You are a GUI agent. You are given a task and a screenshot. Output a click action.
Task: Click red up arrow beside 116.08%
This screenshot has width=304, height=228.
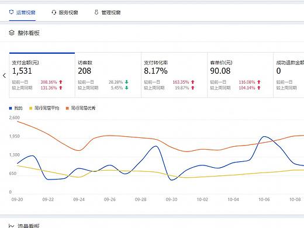259,82
